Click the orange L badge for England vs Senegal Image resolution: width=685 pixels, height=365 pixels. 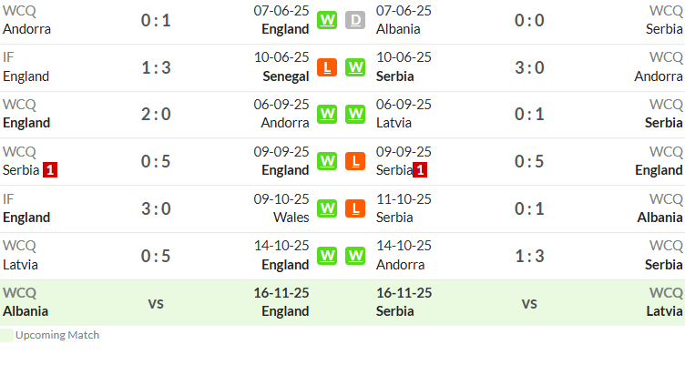(x=327, y=67)
